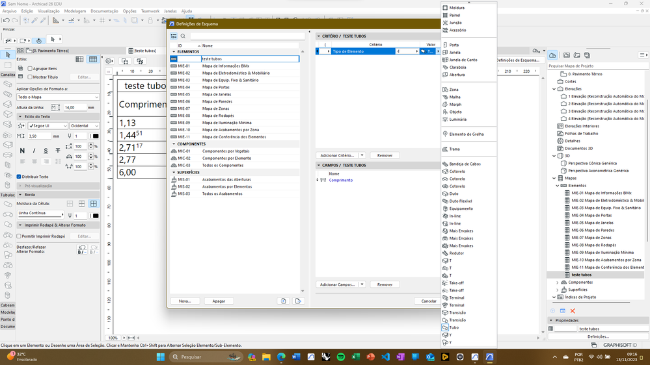Click the Nova... button

pyautogui.click(x=185, y=301)
